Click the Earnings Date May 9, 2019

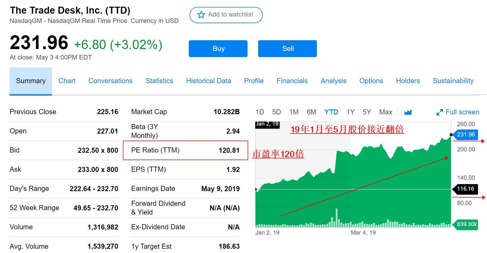[221, 189]
